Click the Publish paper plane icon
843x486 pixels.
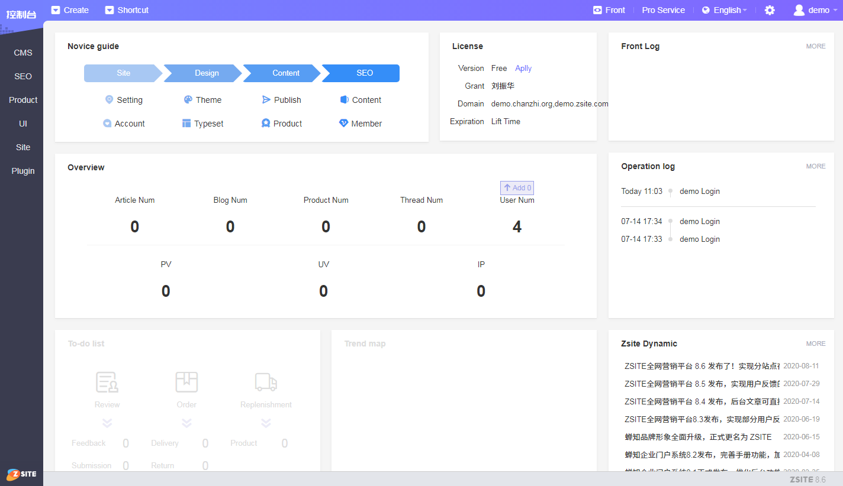pos(266,100)
